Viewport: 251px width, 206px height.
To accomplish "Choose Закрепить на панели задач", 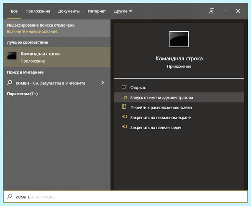I will tap(179, 127).
